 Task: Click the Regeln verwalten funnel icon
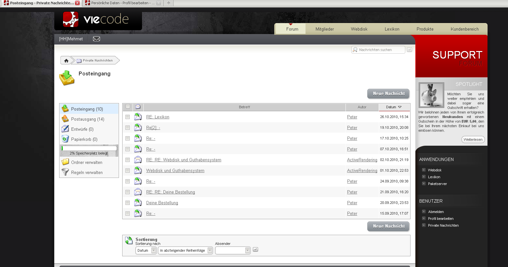65,172
